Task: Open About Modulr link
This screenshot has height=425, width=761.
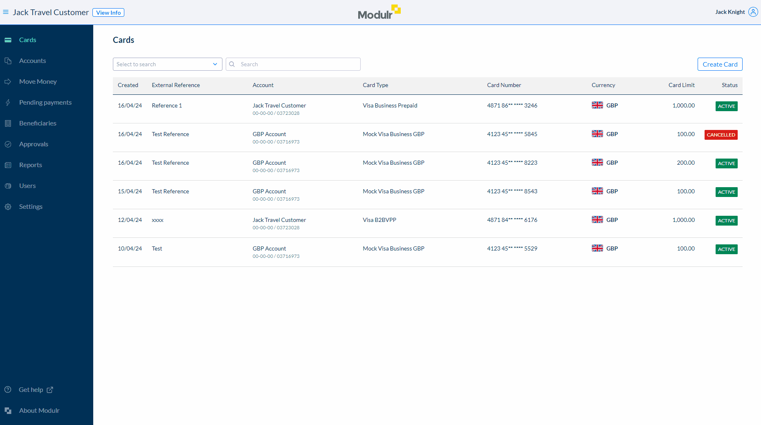Action: 39,411
